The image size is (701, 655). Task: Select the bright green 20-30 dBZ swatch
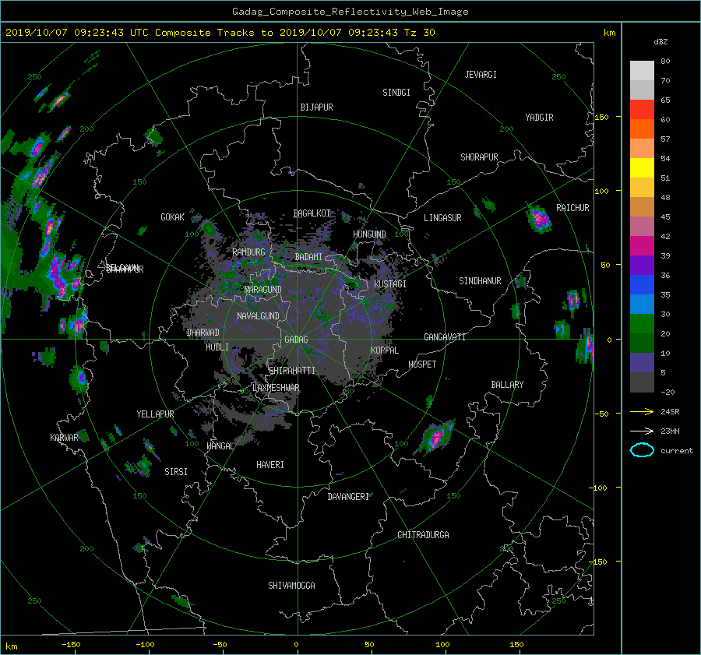642,324
